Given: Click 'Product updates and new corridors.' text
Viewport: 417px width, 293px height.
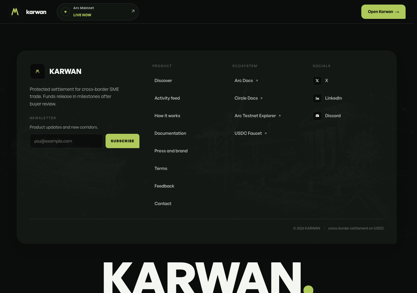Looking at the screenshot, I should [64, 127].
